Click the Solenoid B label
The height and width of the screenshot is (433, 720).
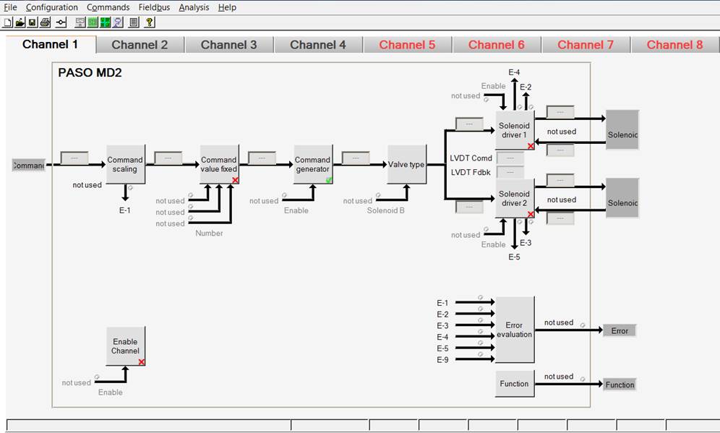click(386, 210)
